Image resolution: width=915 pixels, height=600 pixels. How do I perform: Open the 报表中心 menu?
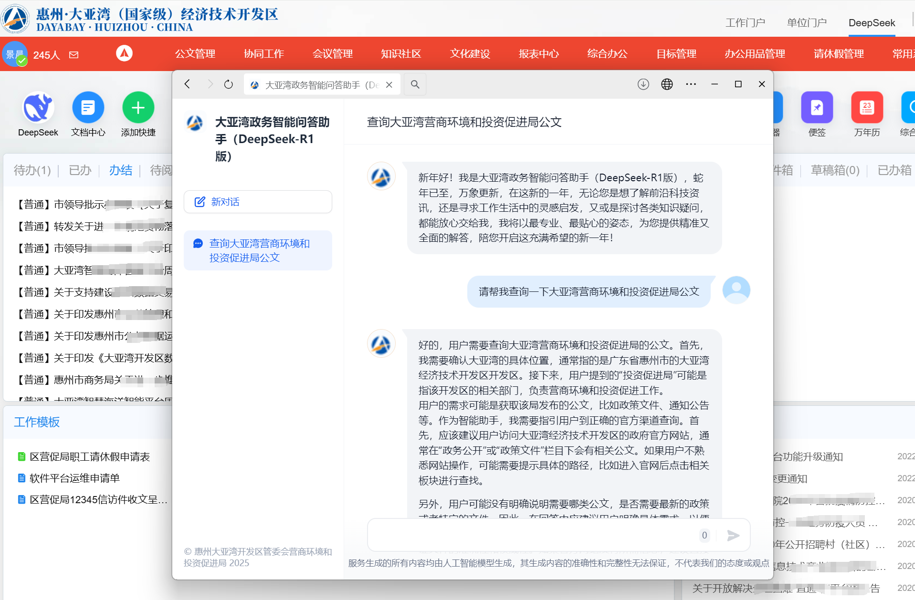click(x=539, y=54)
